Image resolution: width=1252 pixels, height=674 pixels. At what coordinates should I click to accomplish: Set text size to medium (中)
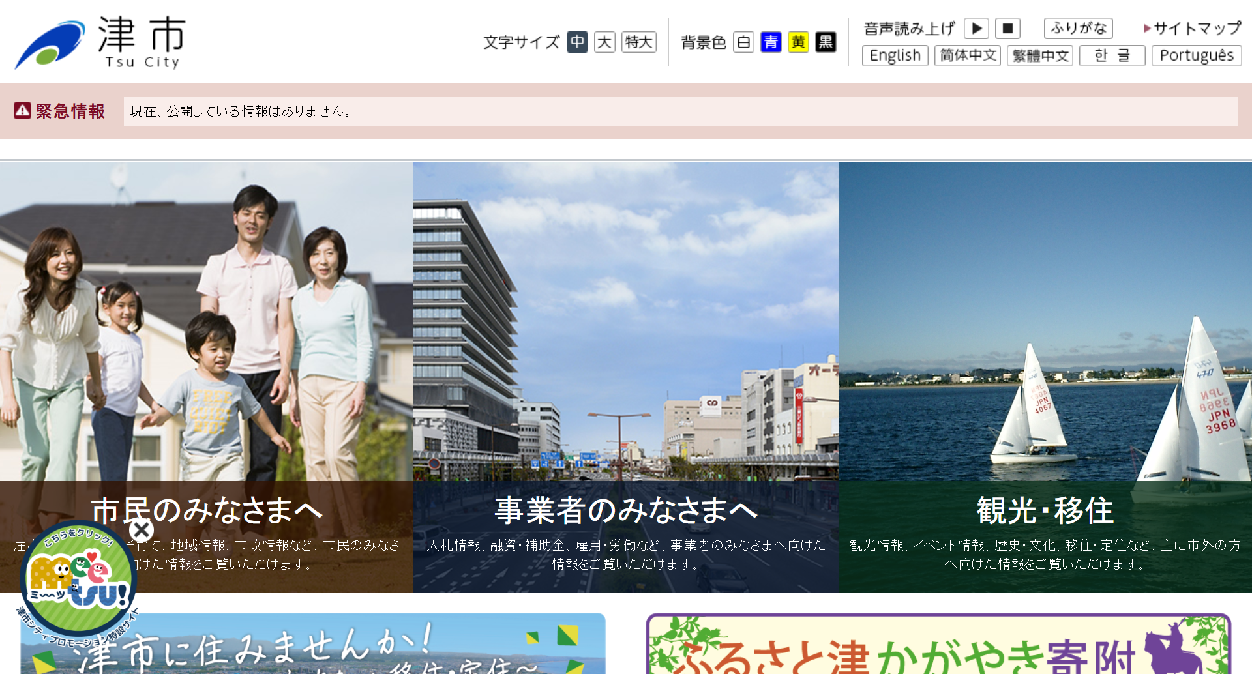577,42
